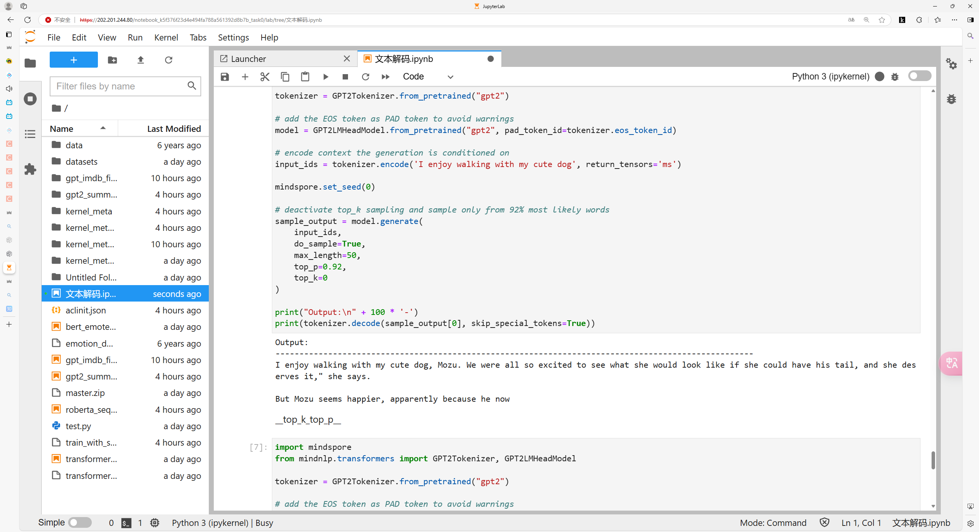Sort files by Name column header
The width and height of the screenshot is (979, 532).
click(80, 129)
